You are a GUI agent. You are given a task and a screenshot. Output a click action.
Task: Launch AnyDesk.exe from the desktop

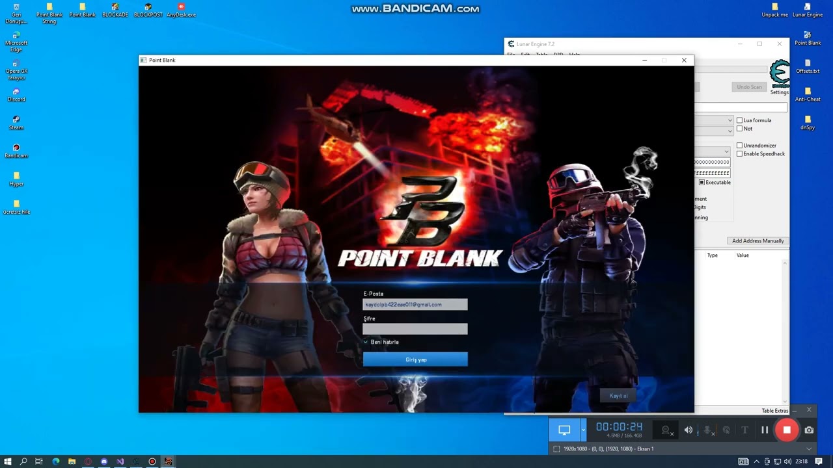[181, 10]
